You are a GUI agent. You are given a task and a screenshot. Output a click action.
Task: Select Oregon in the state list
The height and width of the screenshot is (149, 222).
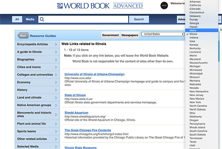coord(202,120)
